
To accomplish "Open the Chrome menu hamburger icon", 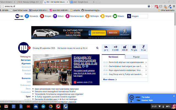I will coord(174,6).
